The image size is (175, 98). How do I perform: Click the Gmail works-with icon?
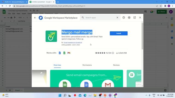[x=69, y=53]
